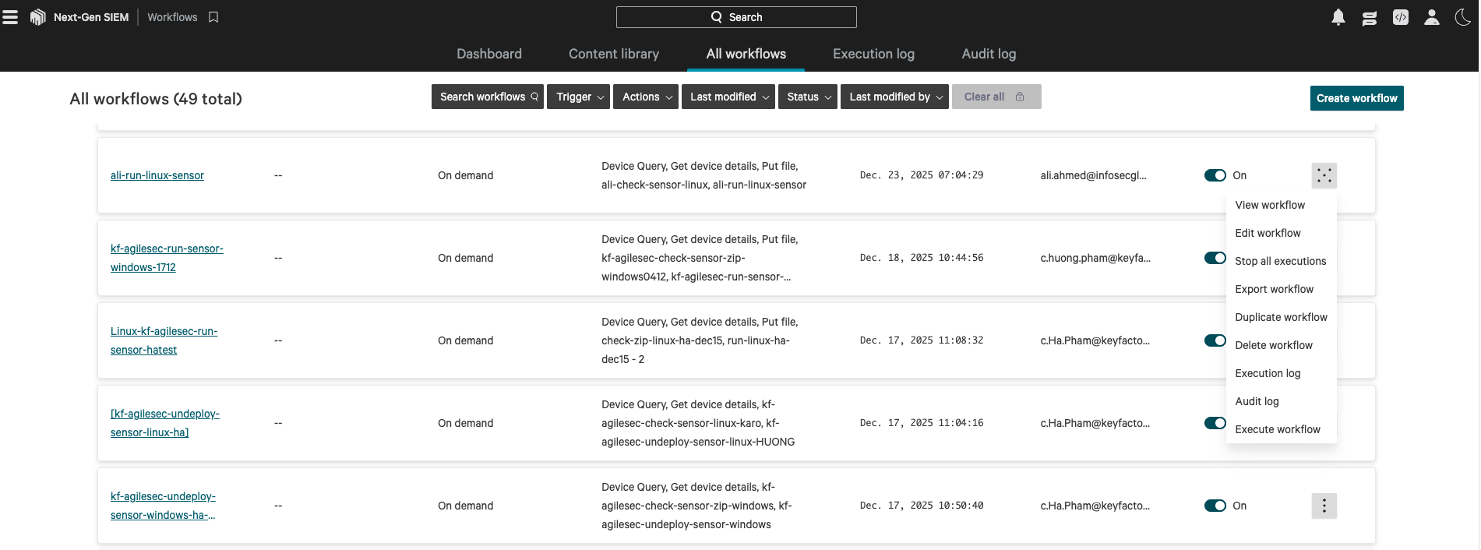Click the top Search field

pos(736,17)
